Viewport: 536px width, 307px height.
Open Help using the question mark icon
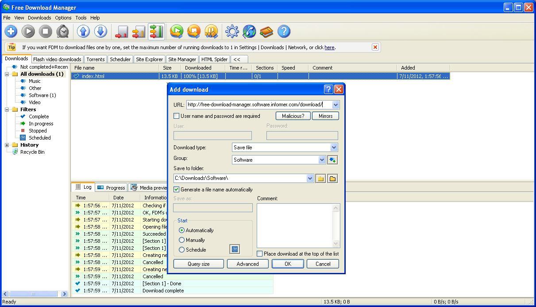[284, 31]
